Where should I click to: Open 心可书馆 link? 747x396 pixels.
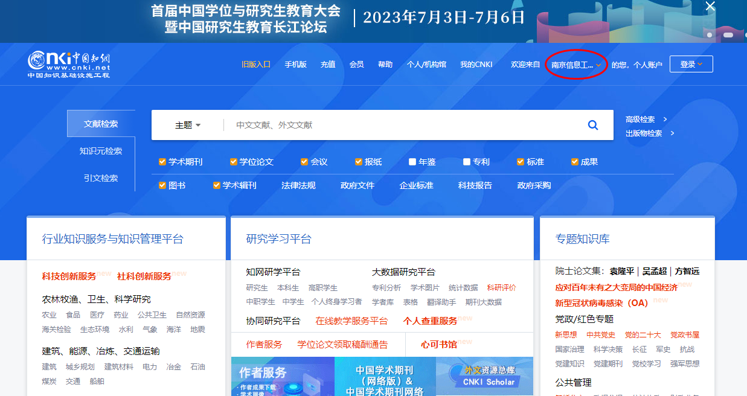[x=439, y=345]
